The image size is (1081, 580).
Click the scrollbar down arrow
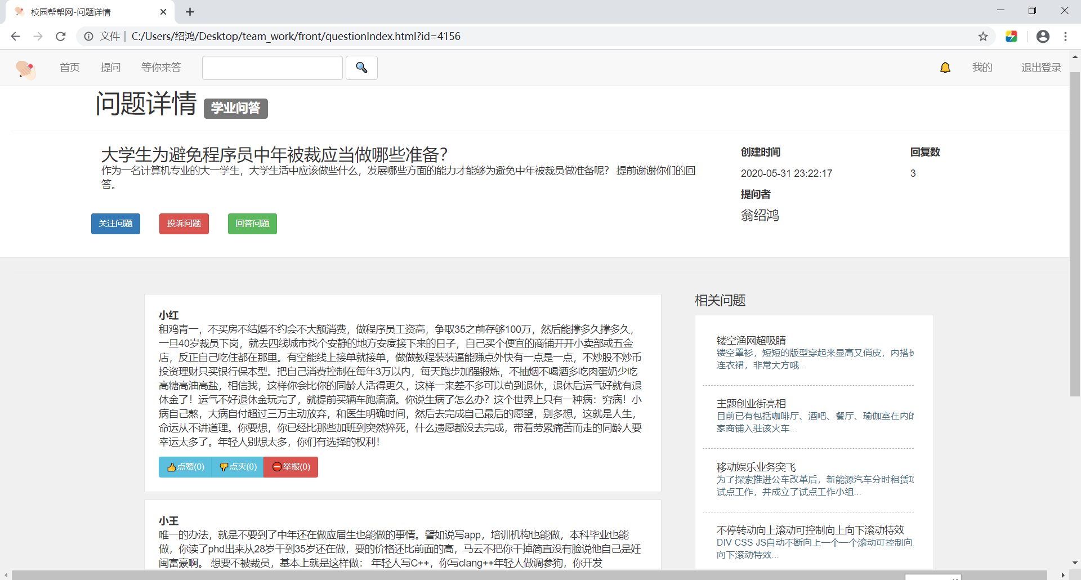1075,562
